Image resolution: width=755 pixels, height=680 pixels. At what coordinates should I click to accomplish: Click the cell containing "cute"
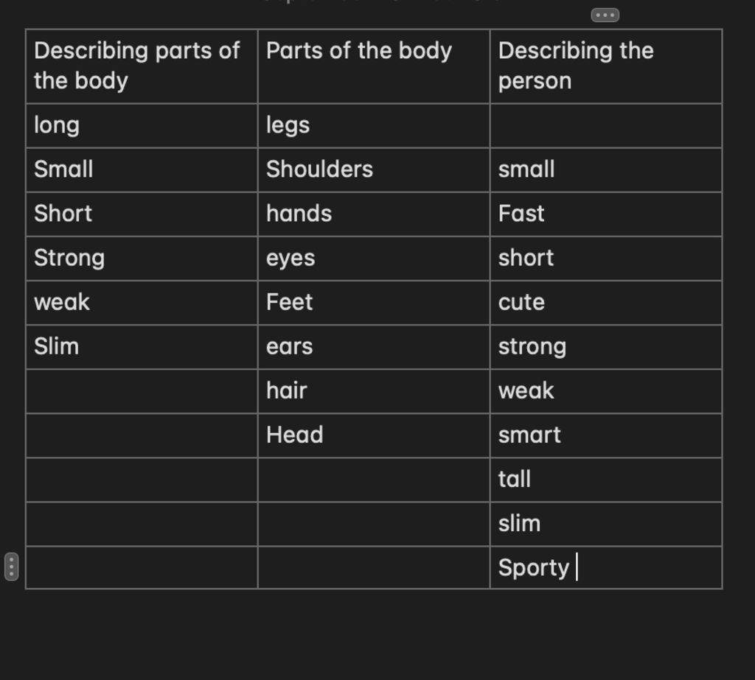pyautogui.click(x=605, y=302)
